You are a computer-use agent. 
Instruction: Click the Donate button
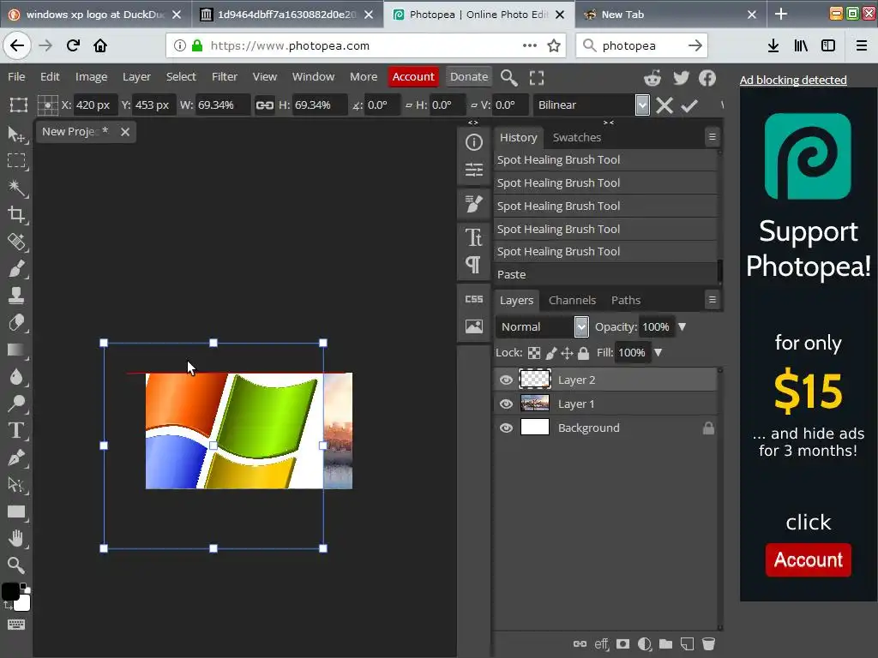469,76
